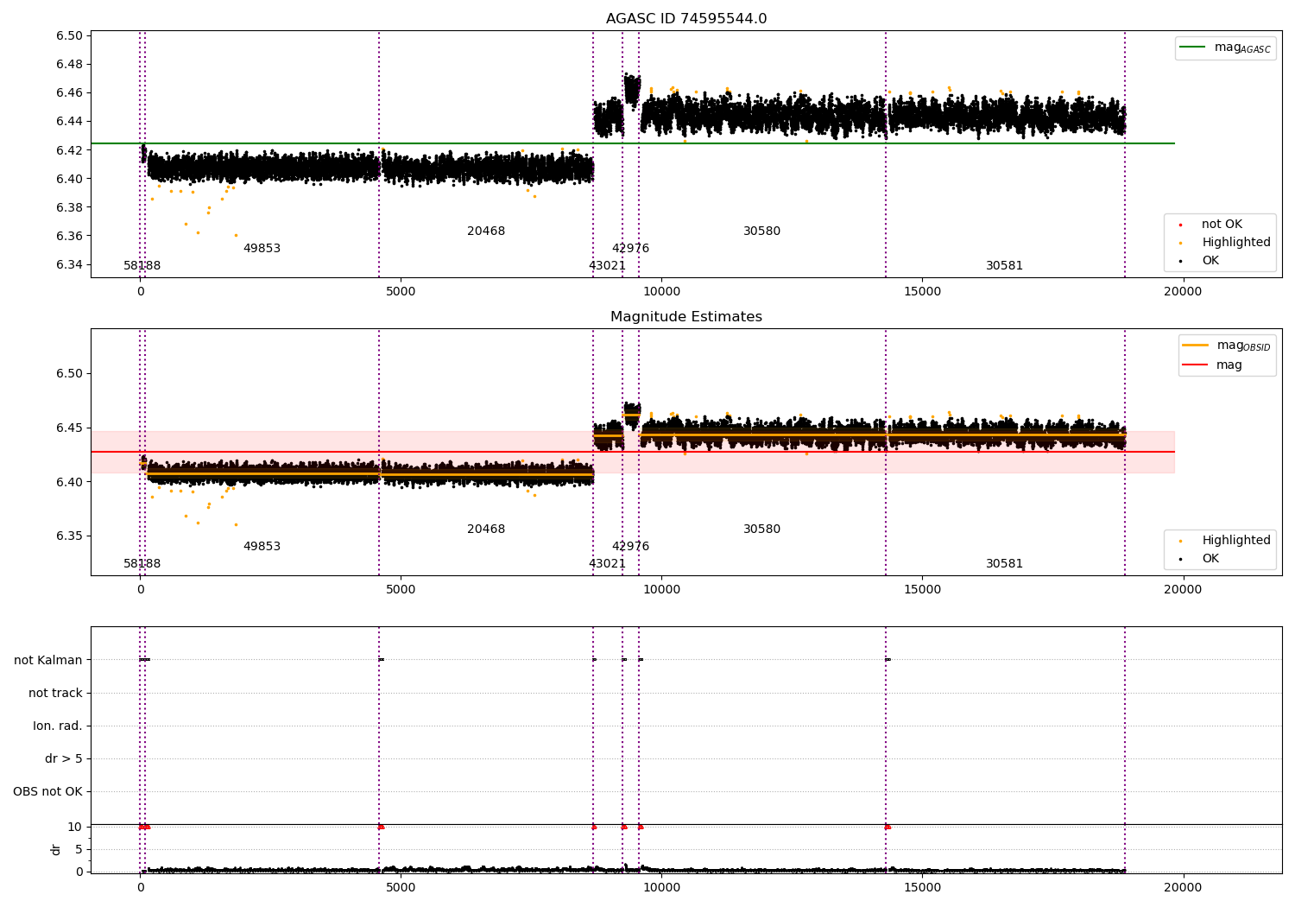
Task: Click the 'OBS not OK' axis label
Action: pos(47,791)
